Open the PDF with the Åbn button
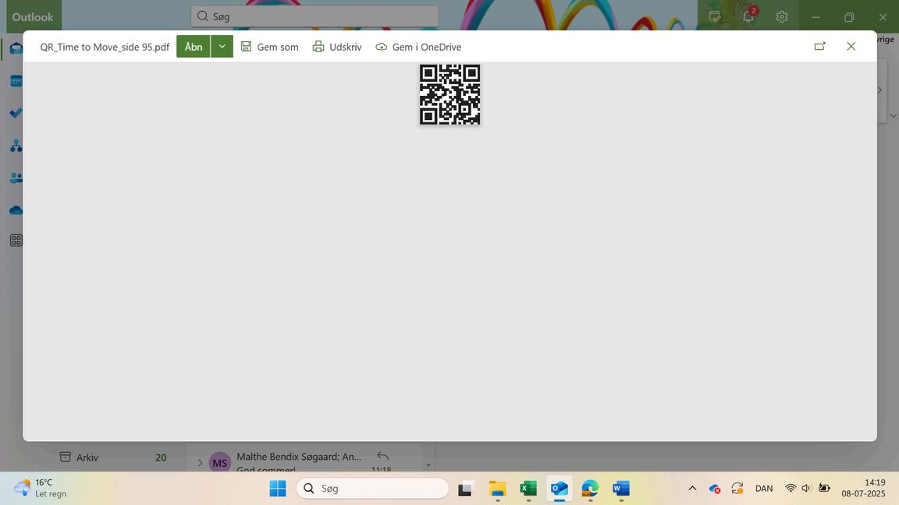 coord(194,47)
